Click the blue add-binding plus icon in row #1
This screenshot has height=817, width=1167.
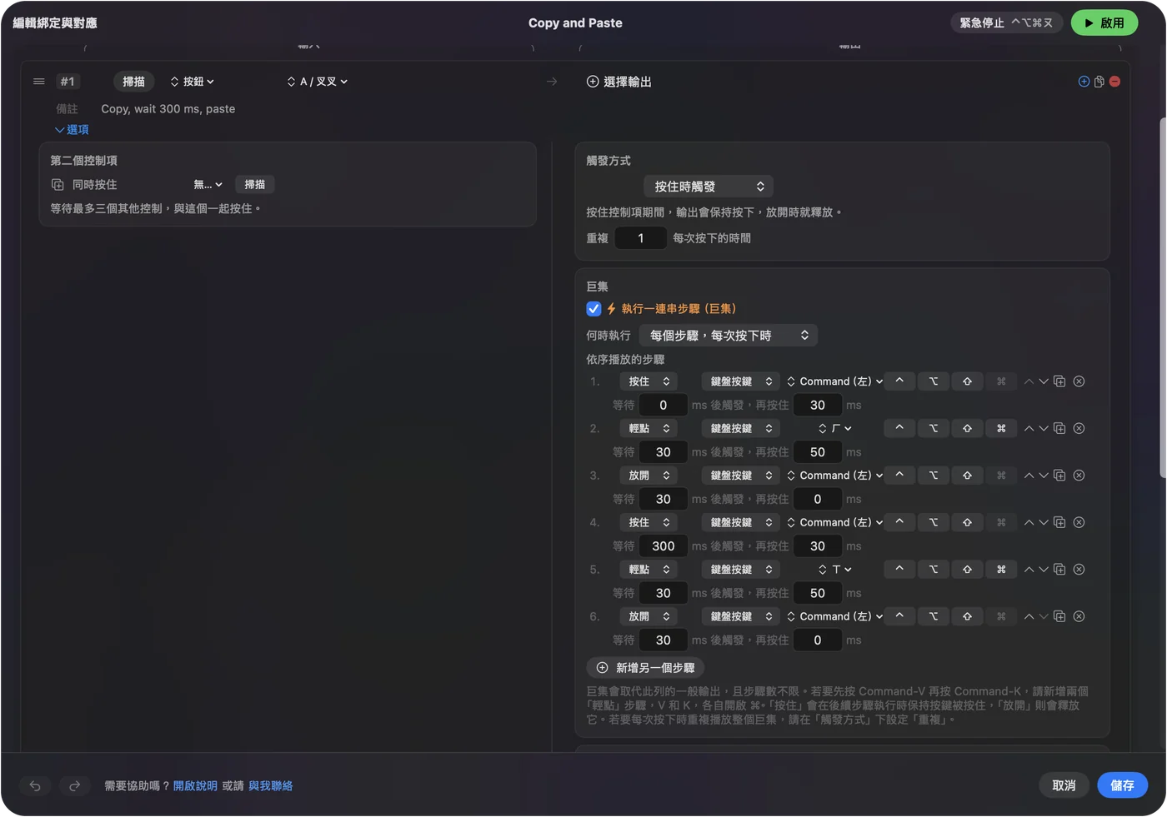(x=1084, y=82)
